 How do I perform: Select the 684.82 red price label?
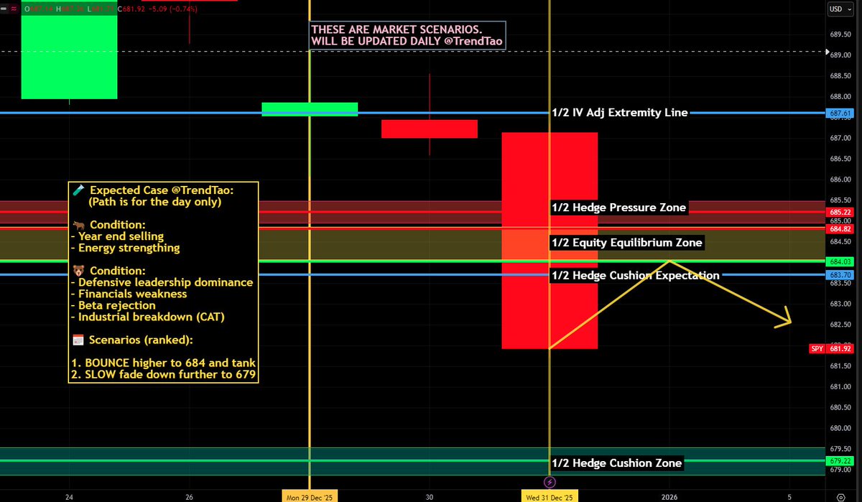(841, 229)
